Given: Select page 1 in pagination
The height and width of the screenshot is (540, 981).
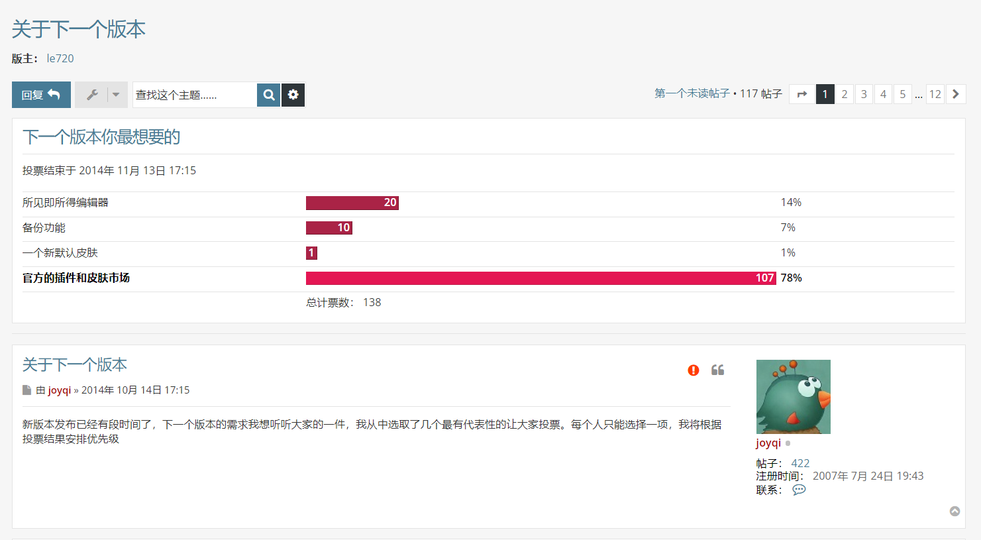Looking at the screenshot, I should [825, 94].
